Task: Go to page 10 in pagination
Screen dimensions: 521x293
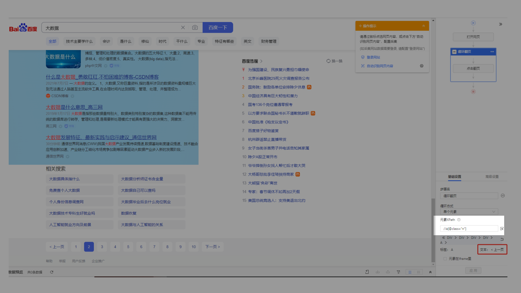Action: coord(193,247)
